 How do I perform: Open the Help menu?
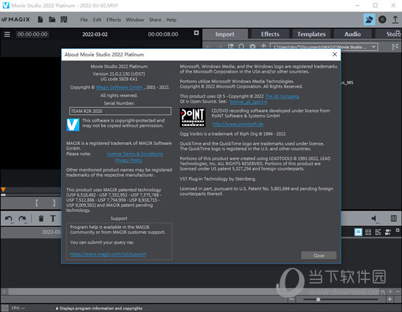(x=171, y=20)
